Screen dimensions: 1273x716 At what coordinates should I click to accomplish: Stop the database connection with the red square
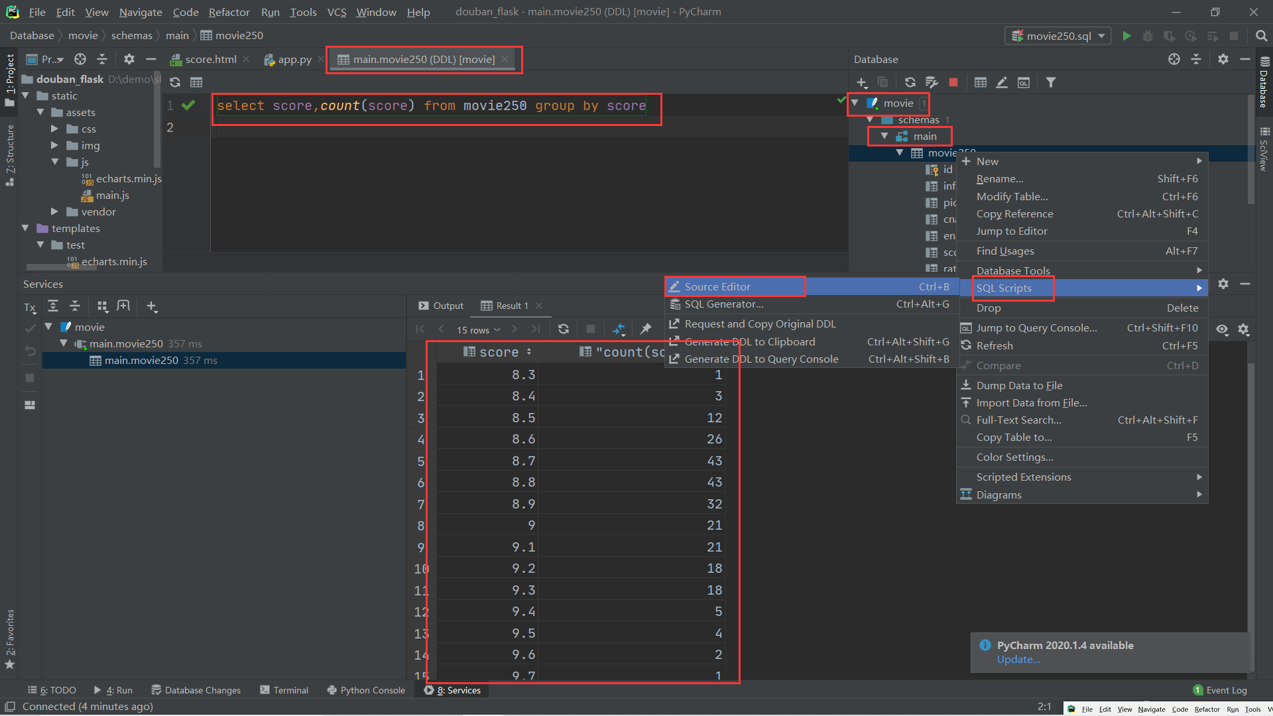pyautogui.click(x=953, y=82)
